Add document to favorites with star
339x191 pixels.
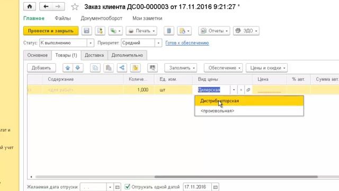tap(75, 7)
